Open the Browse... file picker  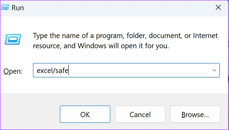pos(195,114)
